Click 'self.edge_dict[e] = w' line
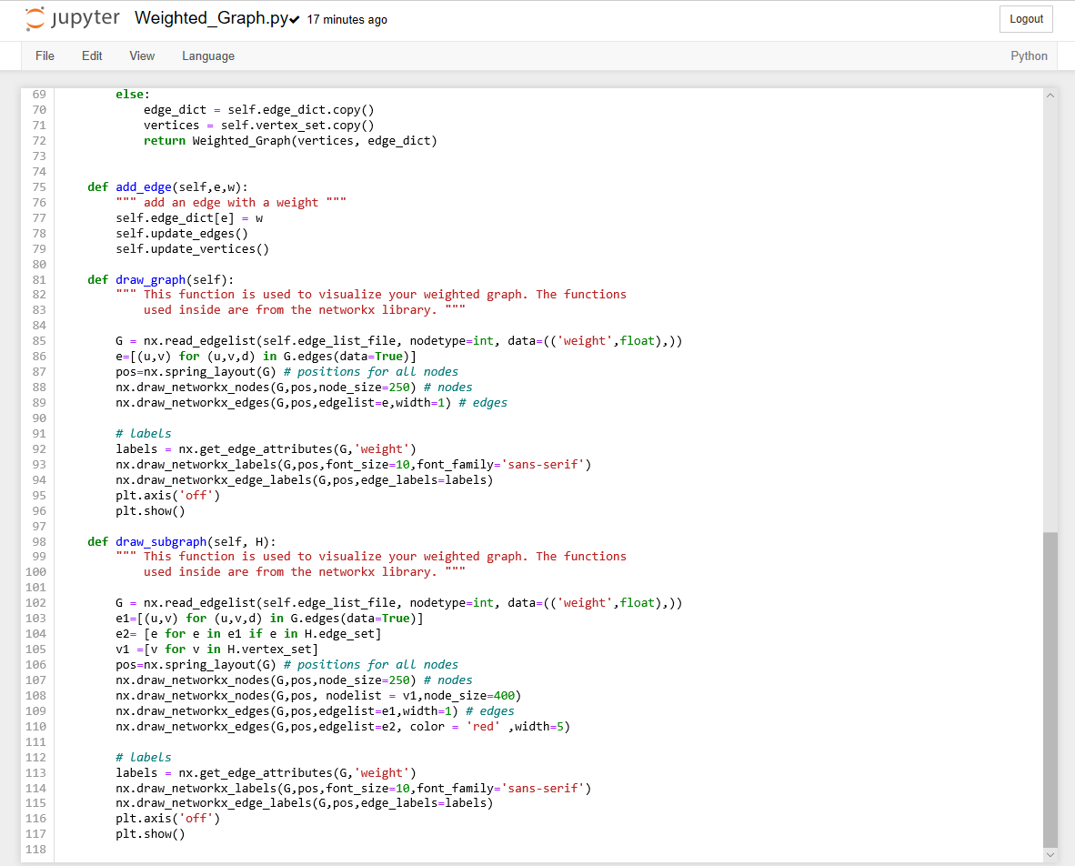Screen dimensions: 1075x866 [x=189, y=218]
